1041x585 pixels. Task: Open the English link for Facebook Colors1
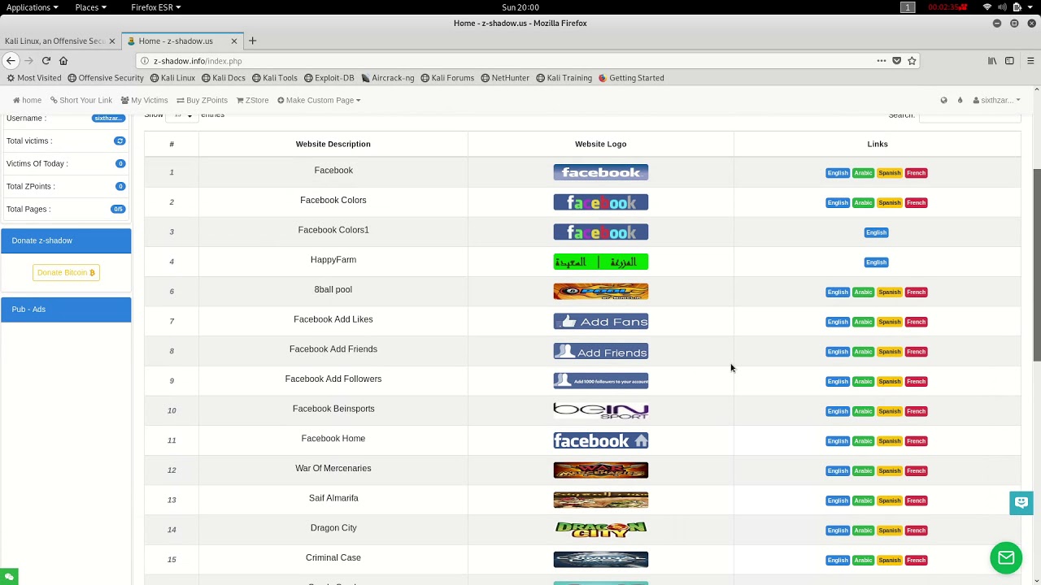[876, 232]
